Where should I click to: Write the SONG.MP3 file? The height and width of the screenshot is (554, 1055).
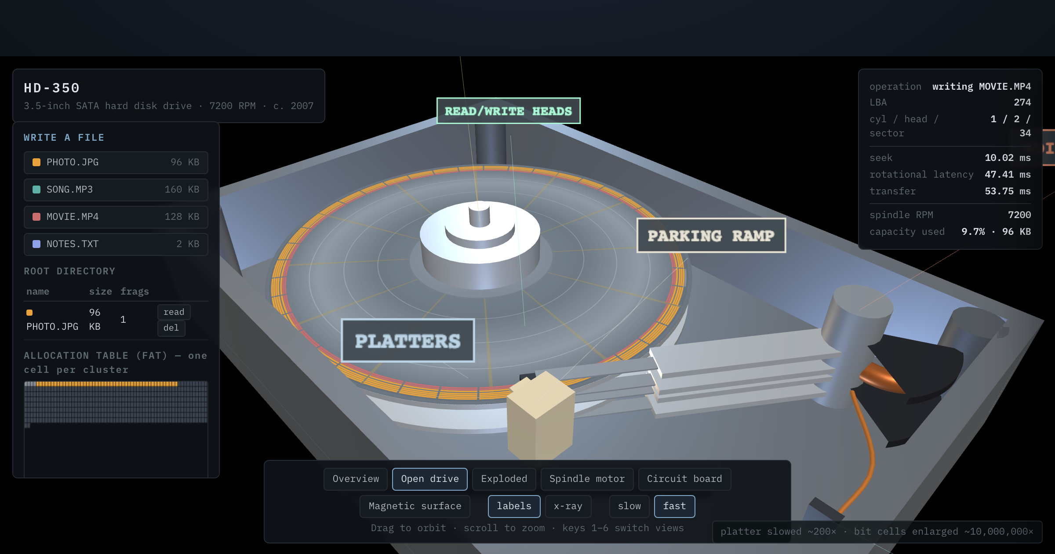tap(116, 190)
